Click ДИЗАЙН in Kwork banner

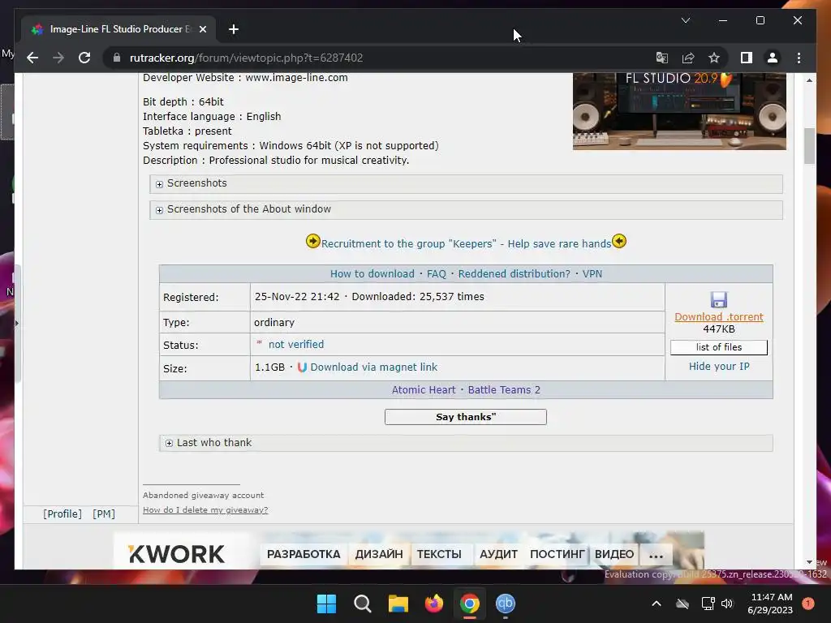pyautogui.click(x=379, y=554)
